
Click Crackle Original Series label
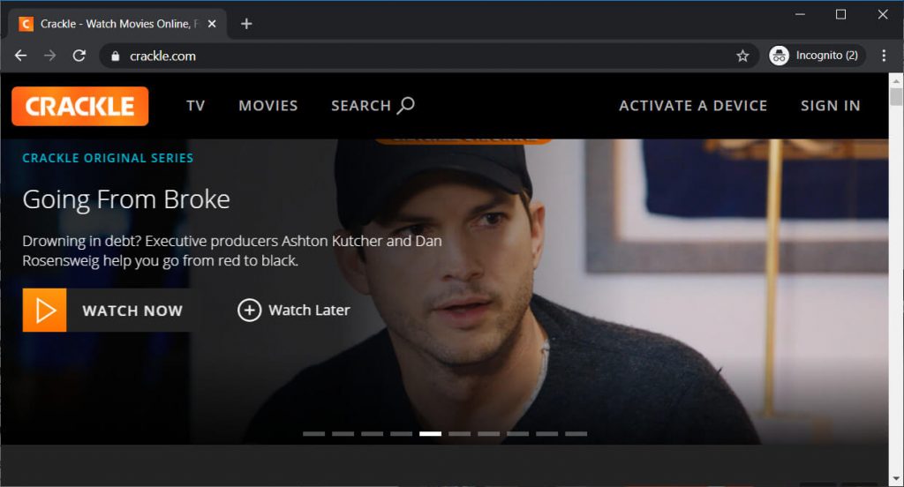[108, 158]
